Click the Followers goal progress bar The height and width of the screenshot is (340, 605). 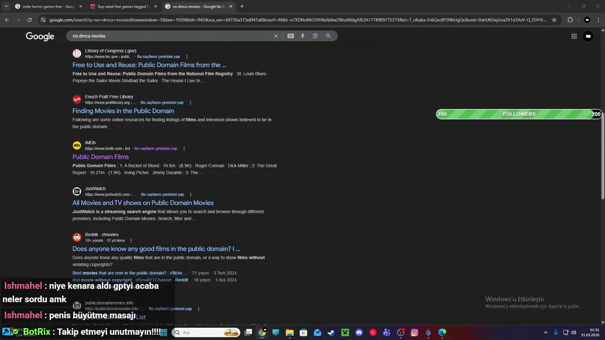tap(519, 114)
